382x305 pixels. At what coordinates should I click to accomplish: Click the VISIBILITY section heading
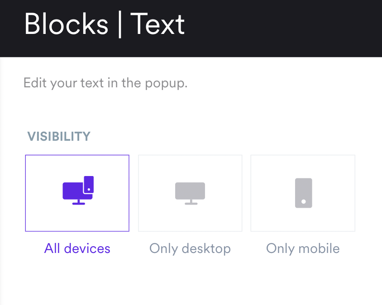pyautogui.click(x=59, y=136)
